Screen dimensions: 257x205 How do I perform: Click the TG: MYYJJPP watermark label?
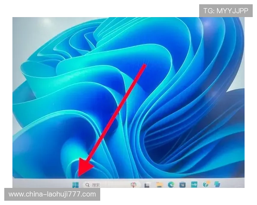pyautogui.click(x=226, y=10)
